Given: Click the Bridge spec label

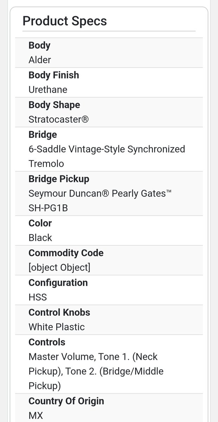Looking at the screenshot, I should (42, 134).
